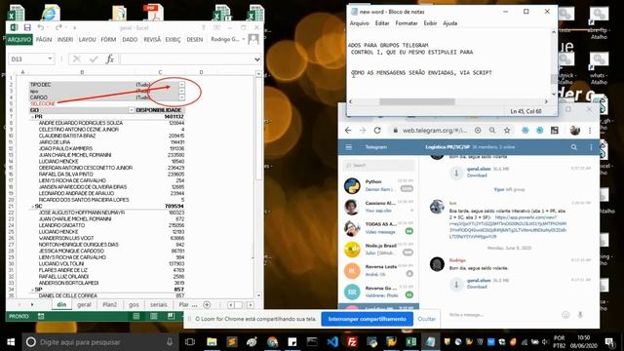This screenshot has width=624, height=351.
Task: Undo the last action in Excel
Action: point(41,27)
